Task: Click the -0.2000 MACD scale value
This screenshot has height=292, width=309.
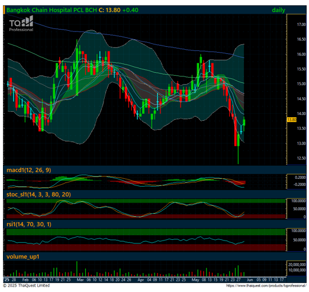Action: [300, 184]
